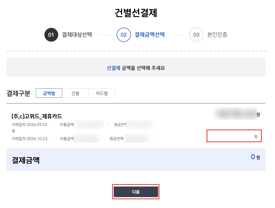This screenshot has width=275, height=208.
Task: Click the step 01 circle icon
Action: click(x=51, y=35)
